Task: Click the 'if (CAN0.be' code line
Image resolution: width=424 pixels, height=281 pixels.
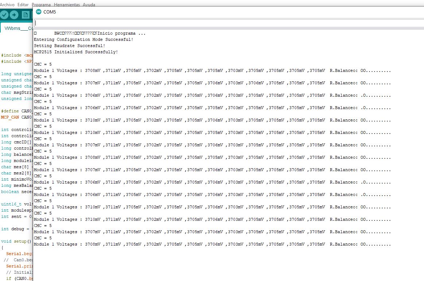Action: 19,278
